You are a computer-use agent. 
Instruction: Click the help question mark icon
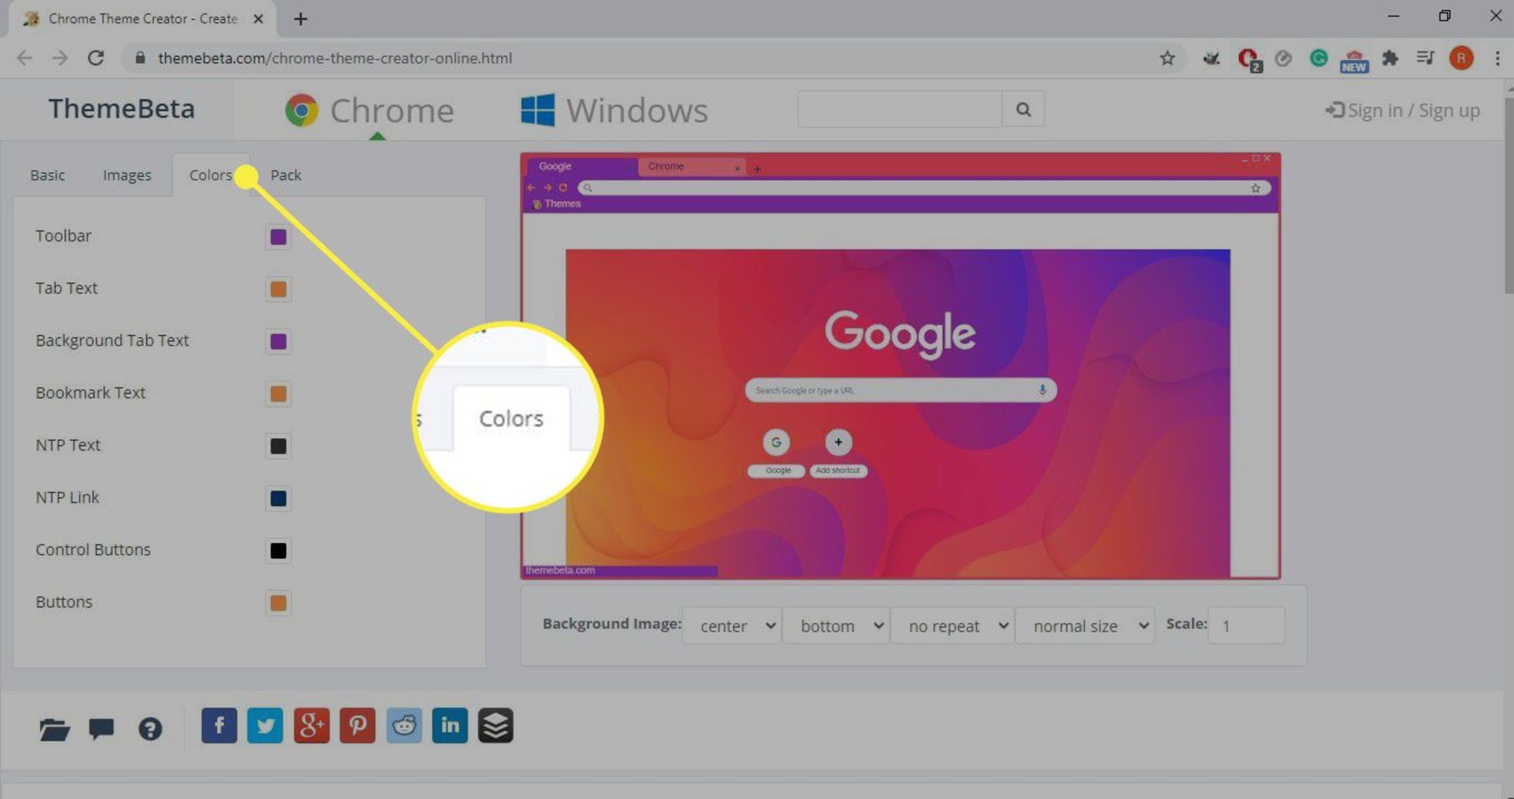(151, 726)
